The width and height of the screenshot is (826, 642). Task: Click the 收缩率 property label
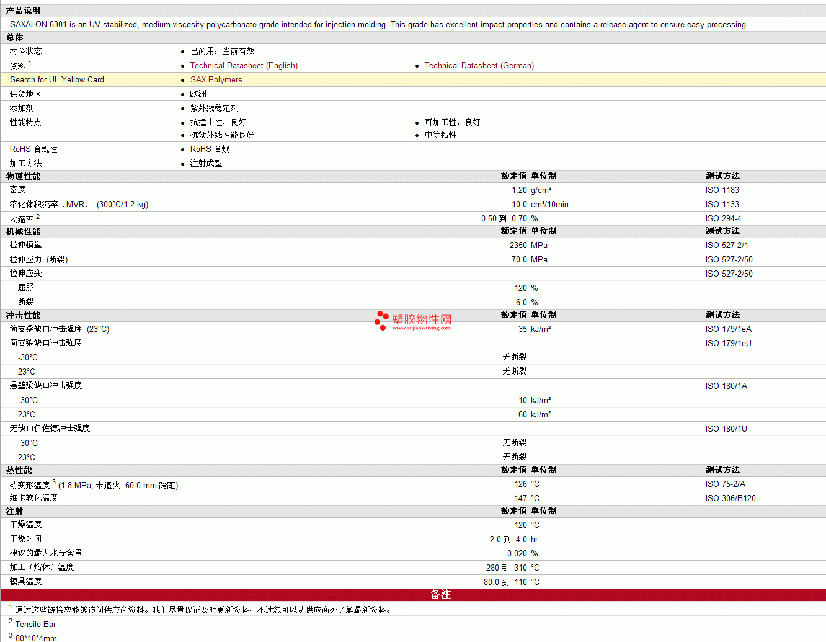pos(22,219)
